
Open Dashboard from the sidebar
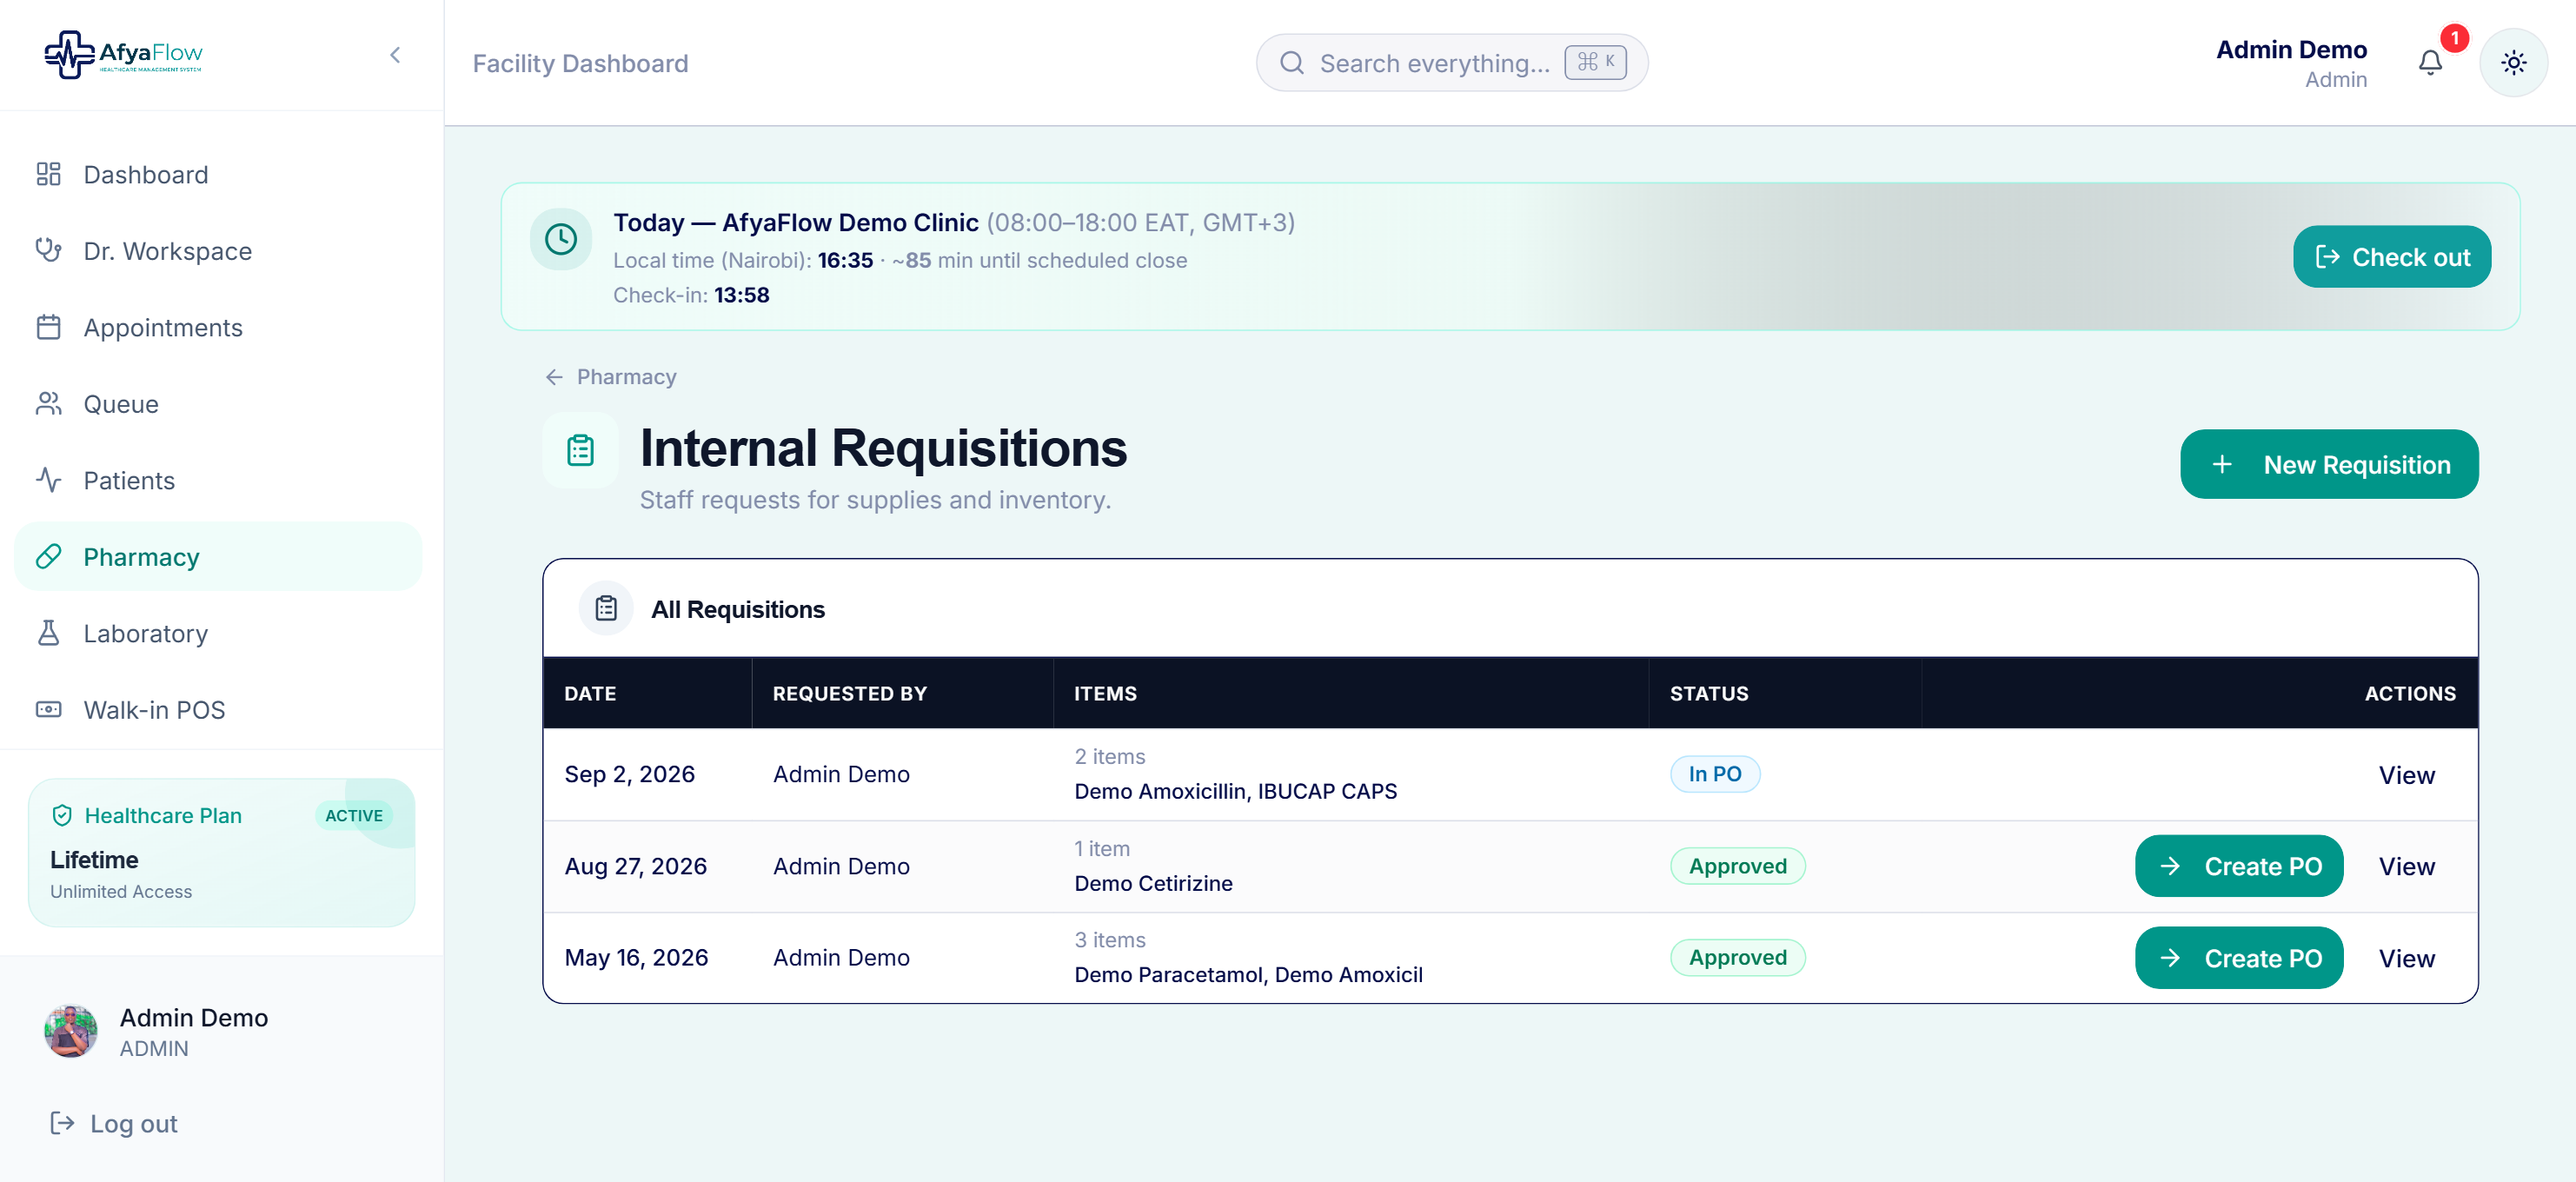pos(217,174)
